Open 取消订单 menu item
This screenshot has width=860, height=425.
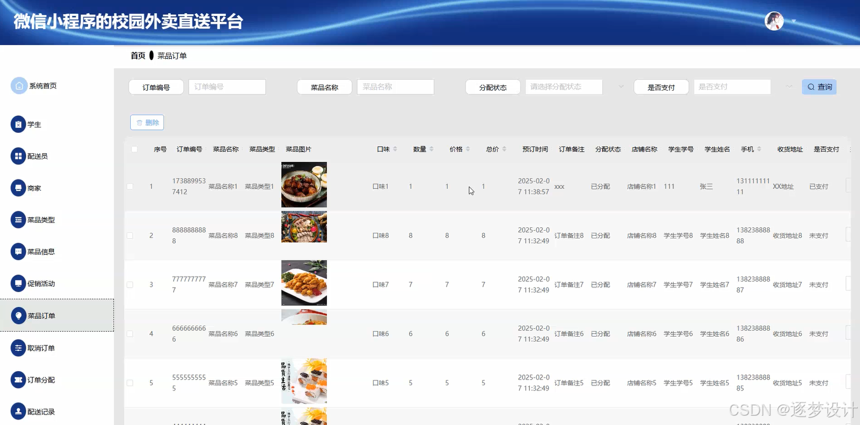[x=41, y=348]
